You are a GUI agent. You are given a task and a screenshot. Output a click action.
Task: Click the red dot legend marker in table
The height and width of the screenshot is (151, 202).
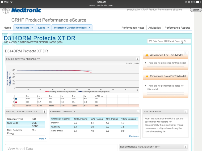[16, 102]
